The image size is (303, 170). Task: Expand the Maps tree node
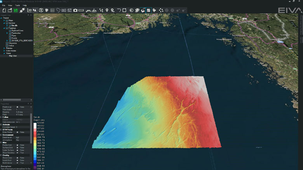tap(4, 20)
